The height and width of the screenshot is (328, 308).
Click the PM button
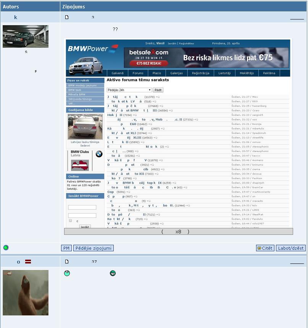pyautogui.click(x=66, y=248)
